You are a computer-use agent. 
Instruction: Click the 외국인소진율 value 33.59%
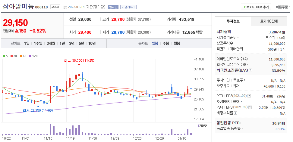pos(279,70)
